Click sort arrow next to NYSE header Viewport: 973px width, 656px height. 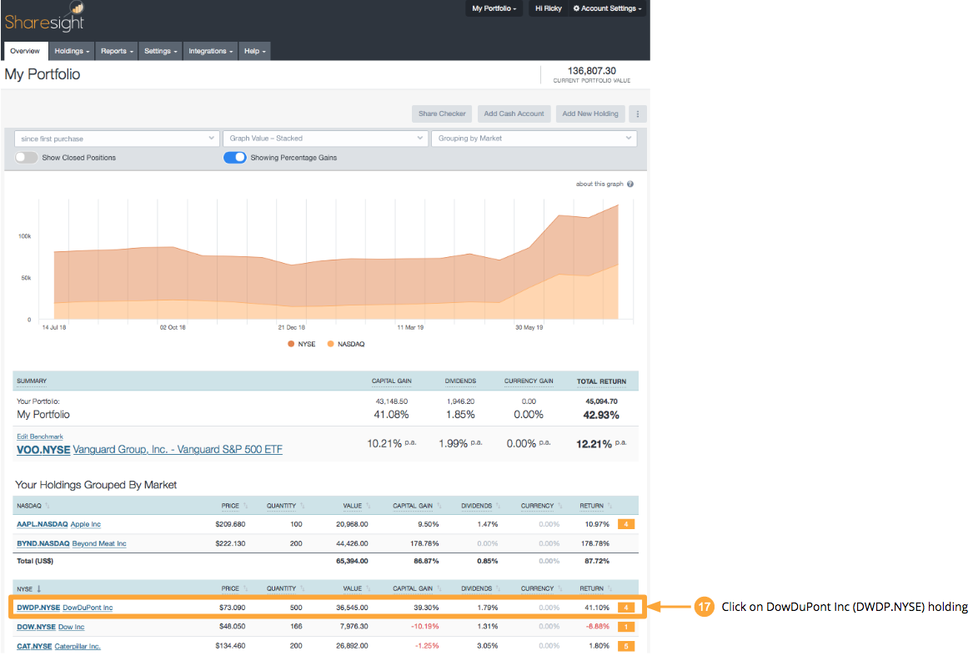[38, 588]
